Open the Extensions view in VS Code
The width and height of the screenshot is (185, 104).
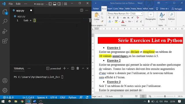click(x=5, y=41)
